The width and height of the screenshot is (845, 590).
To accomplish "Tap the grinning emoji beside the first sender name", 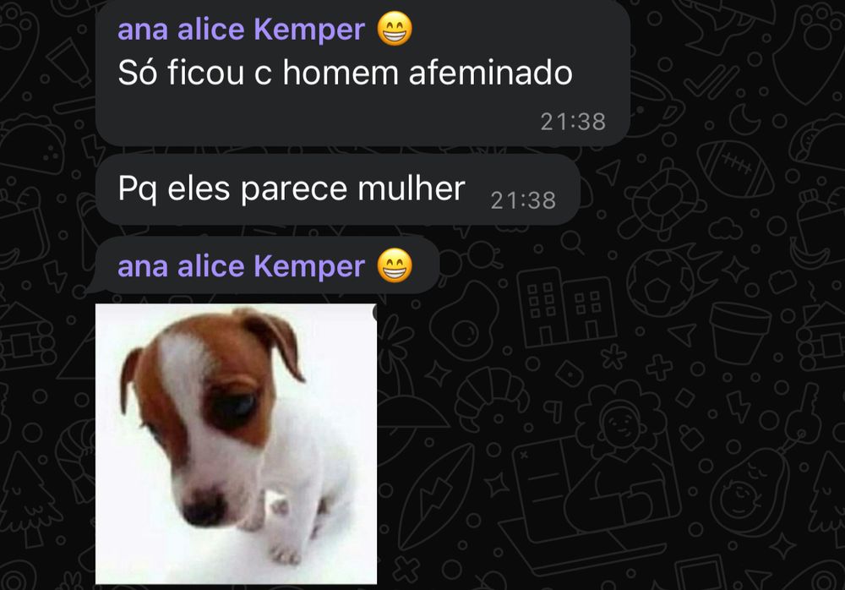I will 395,29.
